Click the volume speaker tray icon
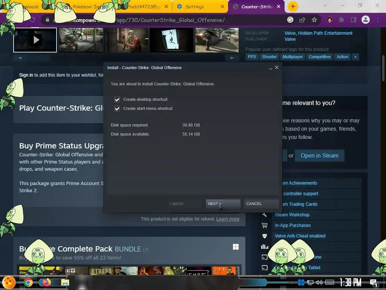This screenshot has height=290, width=386. pos(319,282)
